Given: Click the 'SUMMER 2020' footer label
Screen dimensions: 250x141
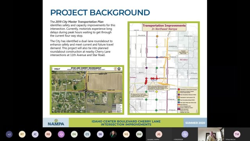Looking at the screenshot, I should (195, 123).
